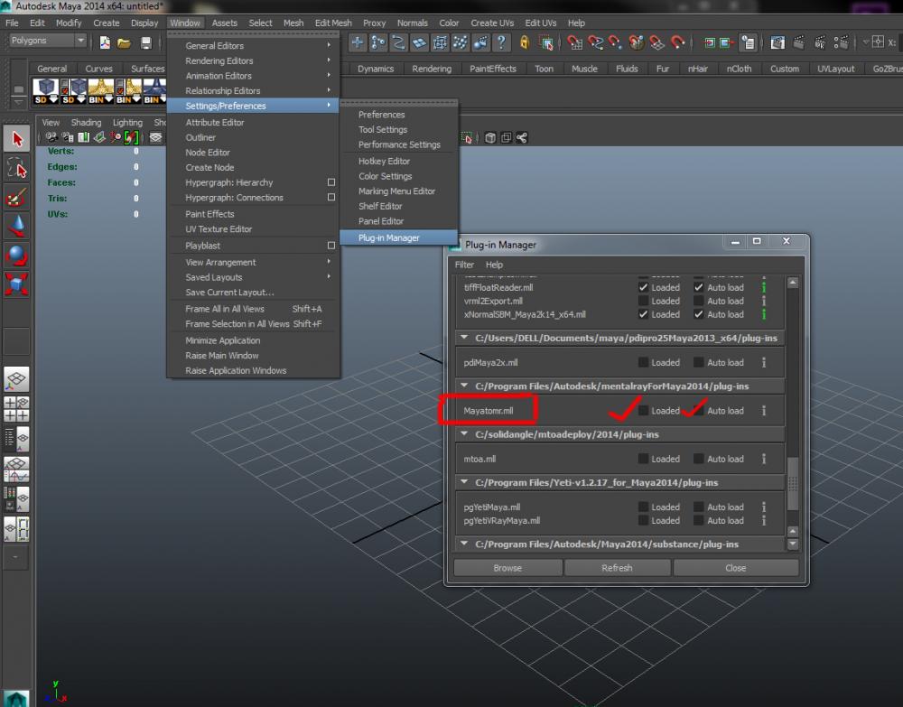Choose the Paint Selection tool
This screenshot has width=903, height=707.
(18, 197)
